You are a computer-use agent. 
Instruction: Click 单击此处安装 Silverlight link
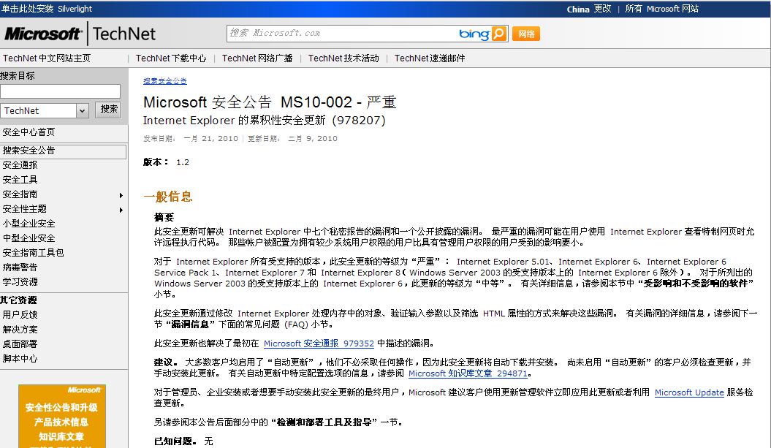(47, 9)
